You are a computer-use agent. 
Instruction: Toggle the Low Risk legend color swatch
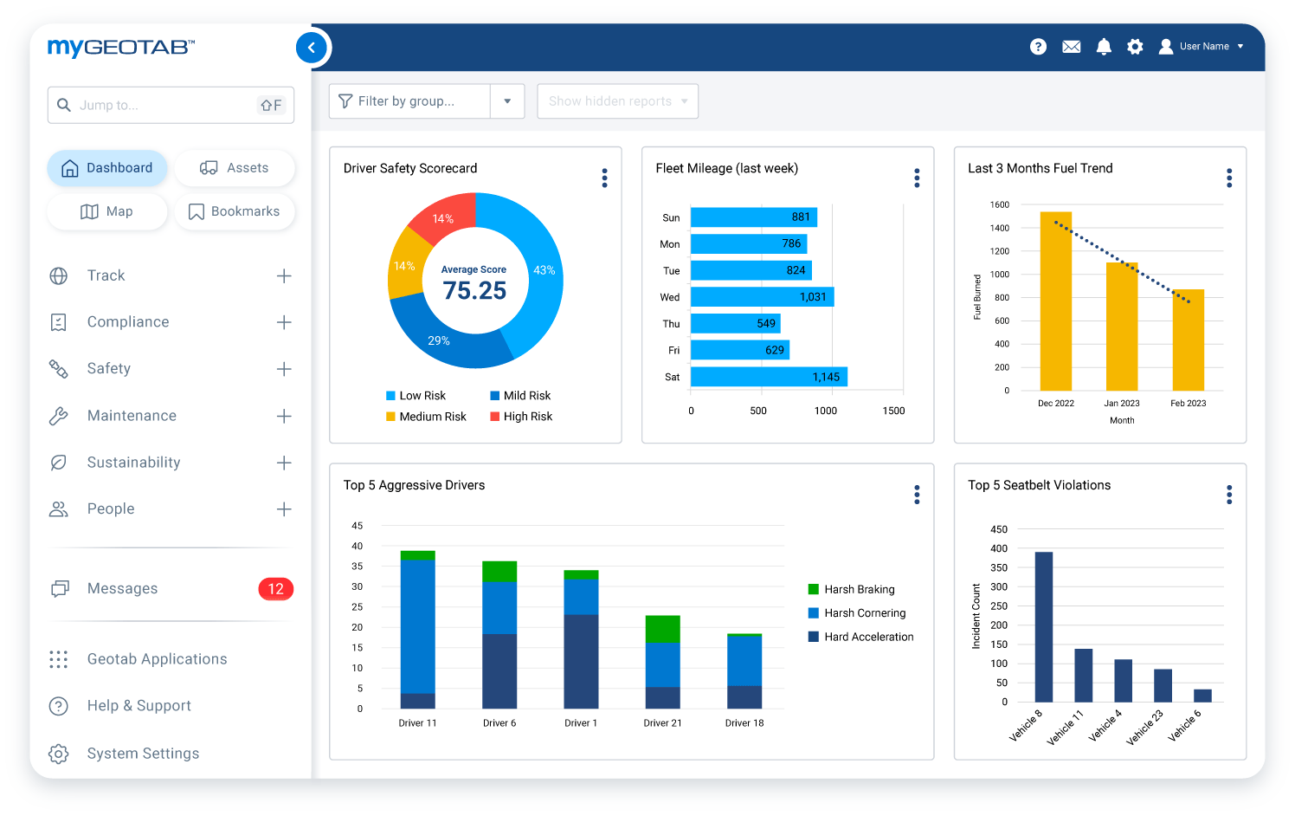(390, 395)
